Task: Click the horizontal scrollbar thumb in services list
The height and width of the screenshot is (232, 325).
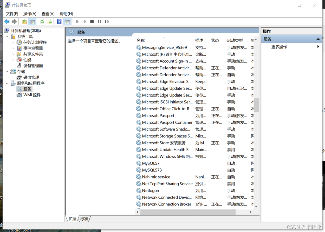Action: [188, 212]
